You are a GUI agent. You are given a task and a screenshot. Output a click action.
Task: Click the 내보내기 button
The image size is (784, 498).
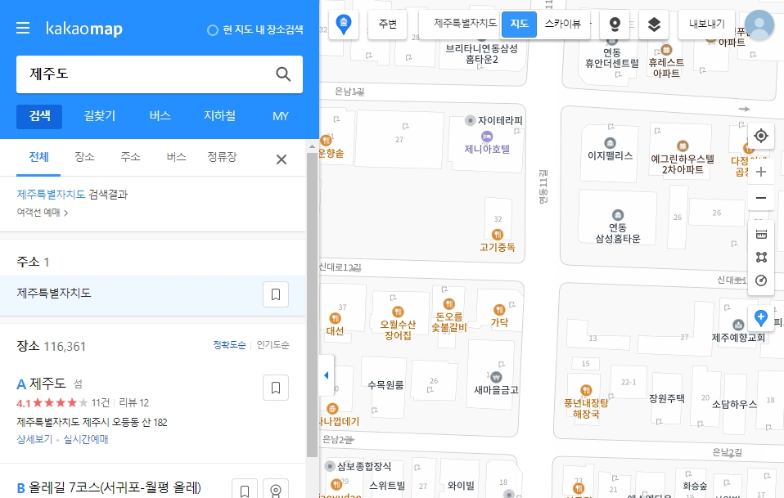706,24
